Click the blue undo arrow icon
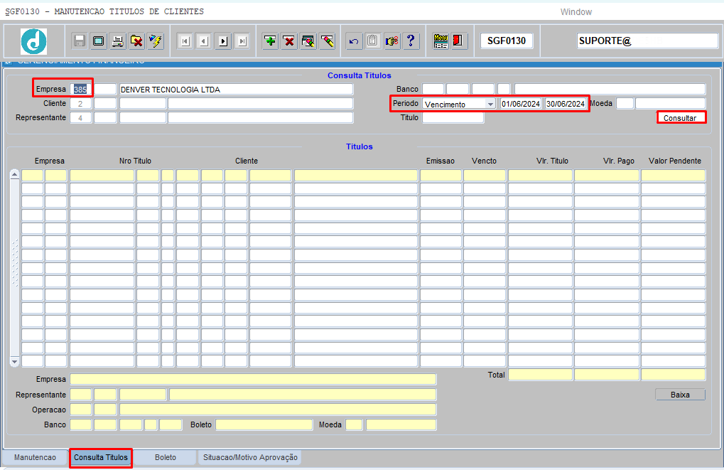 click(353, 41)
